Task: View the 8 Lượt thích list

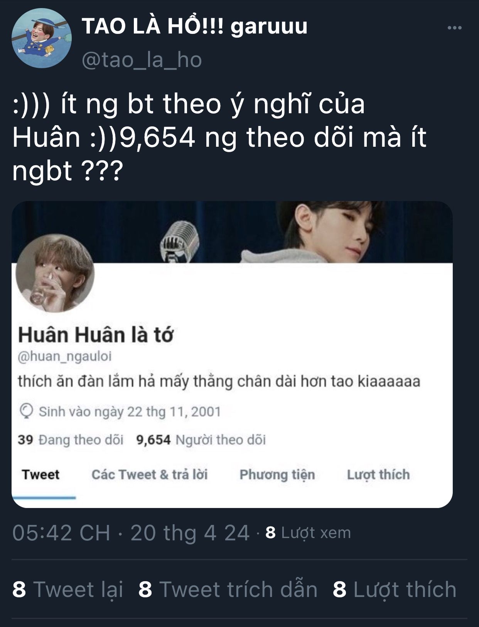Action: point(395,590)
